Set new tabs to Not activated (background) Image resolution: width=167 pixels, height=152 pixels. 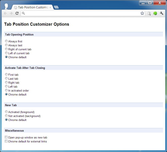point(6,116)
